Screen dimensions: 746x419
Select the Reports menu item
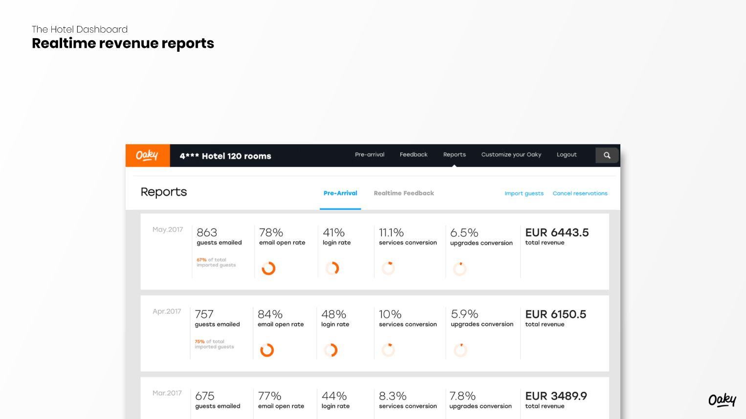[455, 155]
